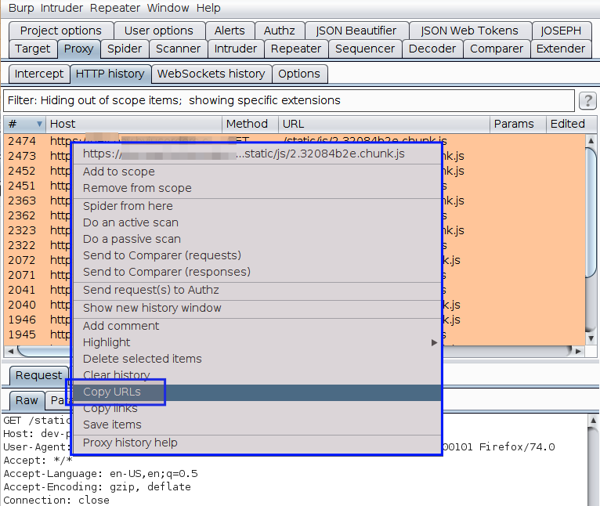Click the request pane scroll up arrow
600x506 pixels.
593,421
